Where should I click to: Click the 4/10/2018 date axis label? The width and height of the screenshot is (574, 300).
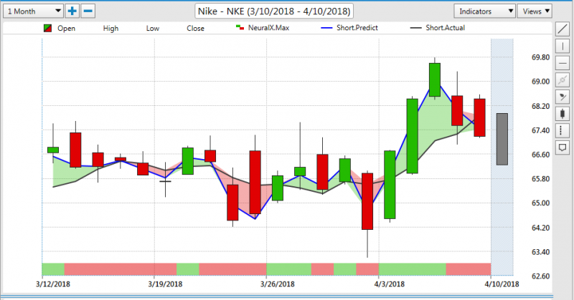pyautogui.click(x=502, y=284)
